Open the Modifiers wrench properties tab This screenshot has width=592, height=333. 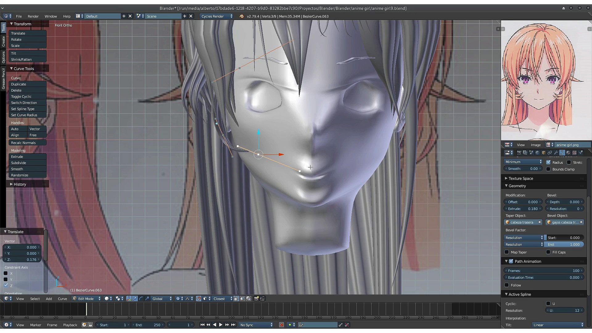click(x=556, y=153)
